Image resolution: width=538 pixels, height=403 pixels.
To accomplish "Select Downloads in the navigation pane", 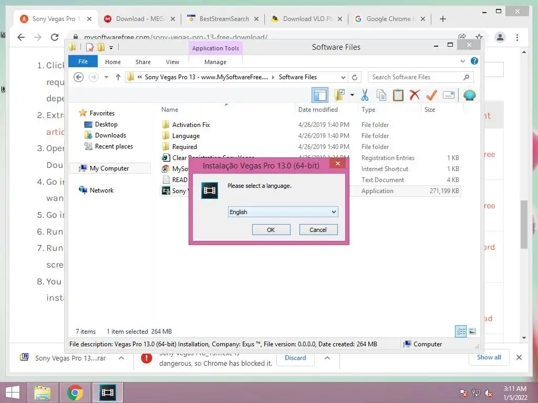I will click(x=110, y=135).
